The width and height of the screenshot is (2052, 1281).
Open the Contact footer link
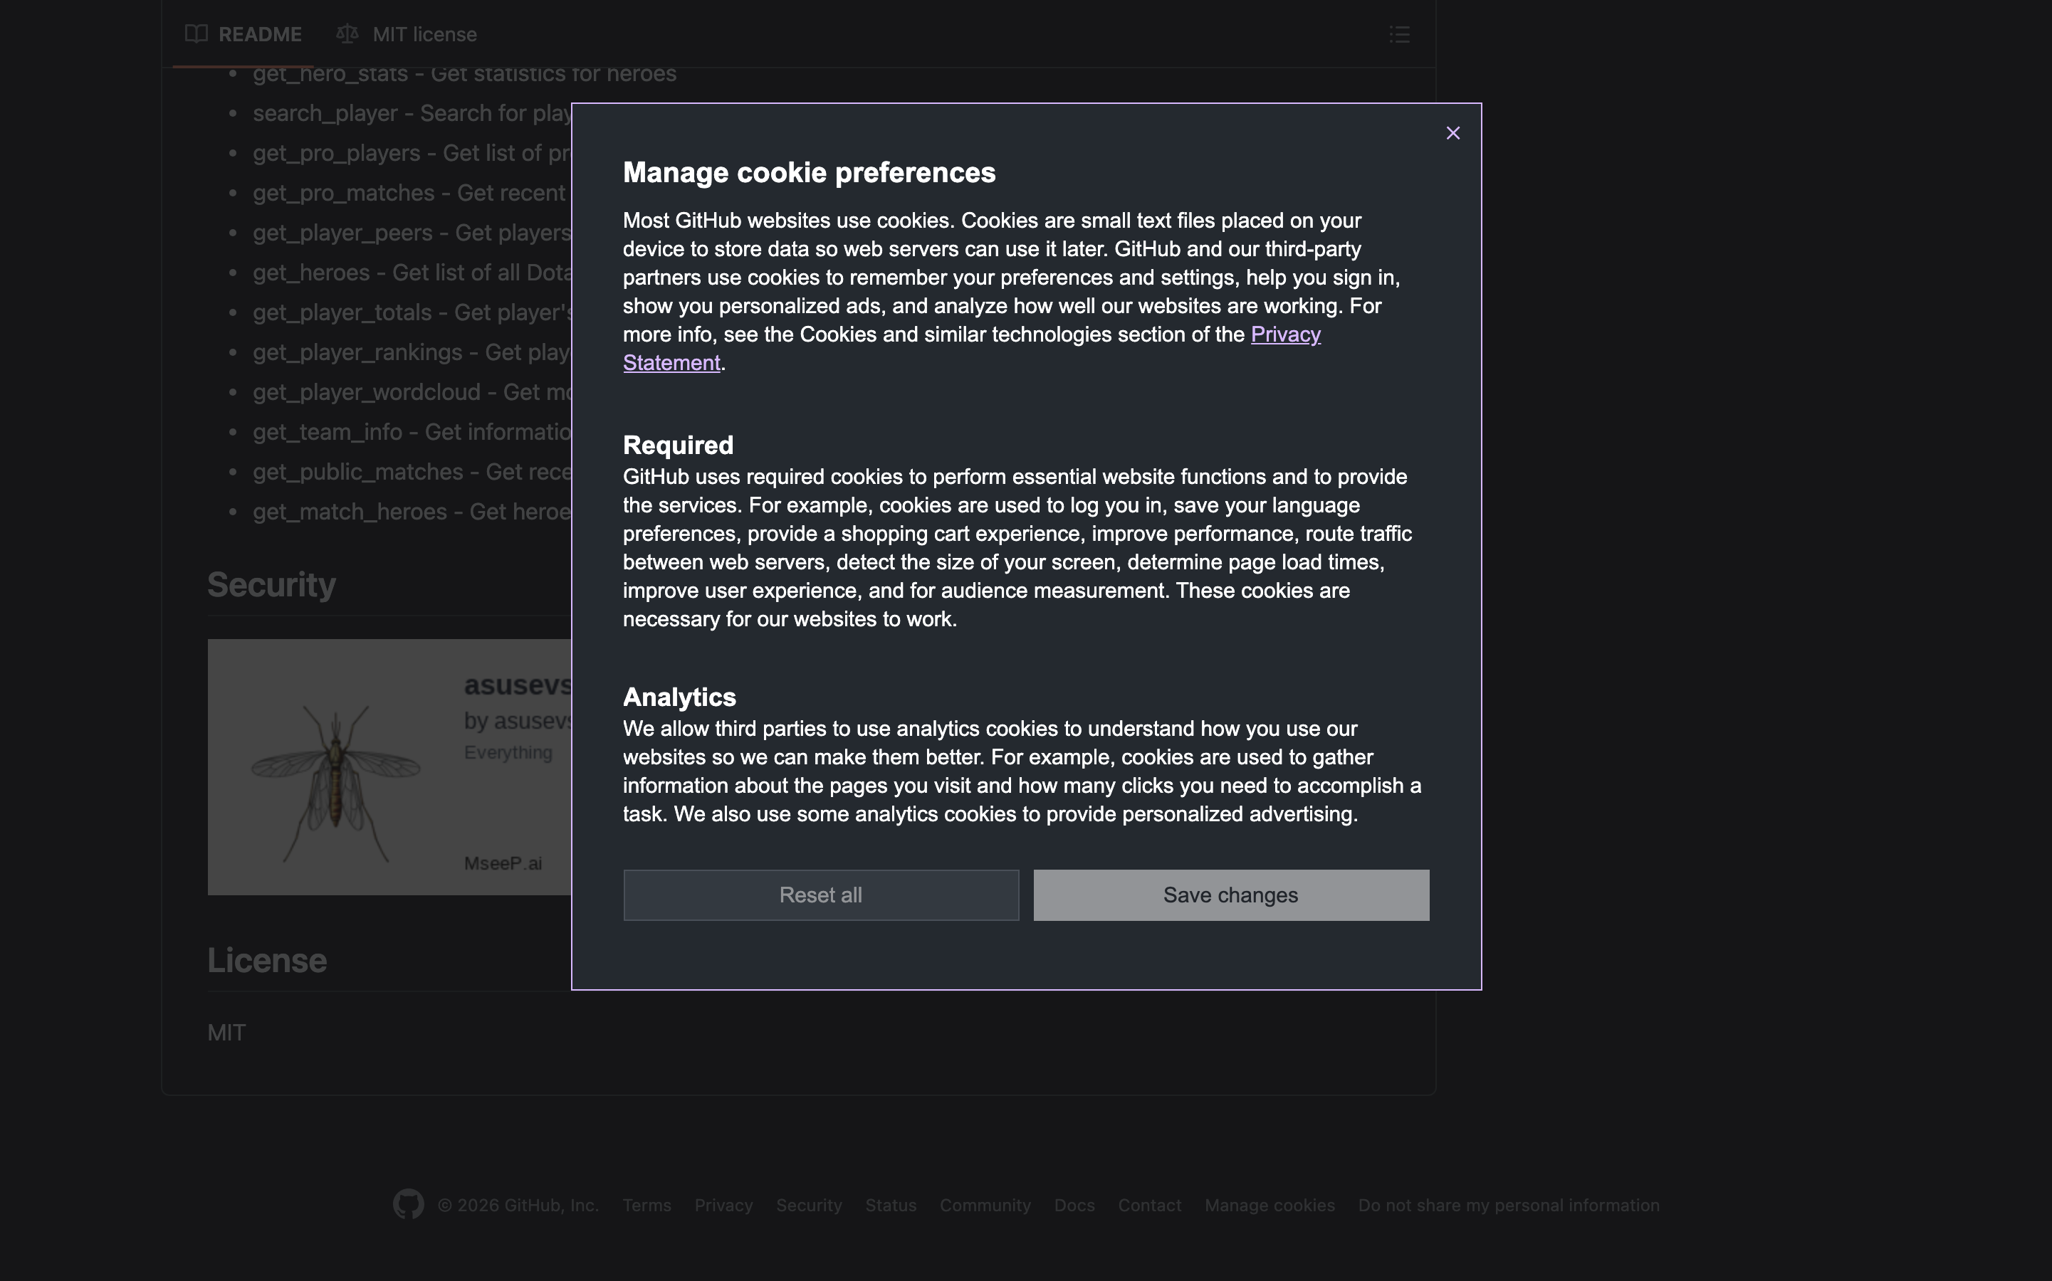[x=1149, y=1205]
